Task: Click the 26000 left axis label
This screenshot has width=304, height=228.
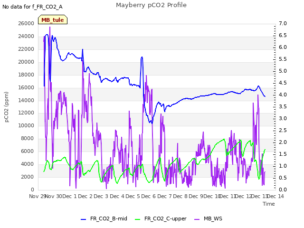Action: point(26,23)
